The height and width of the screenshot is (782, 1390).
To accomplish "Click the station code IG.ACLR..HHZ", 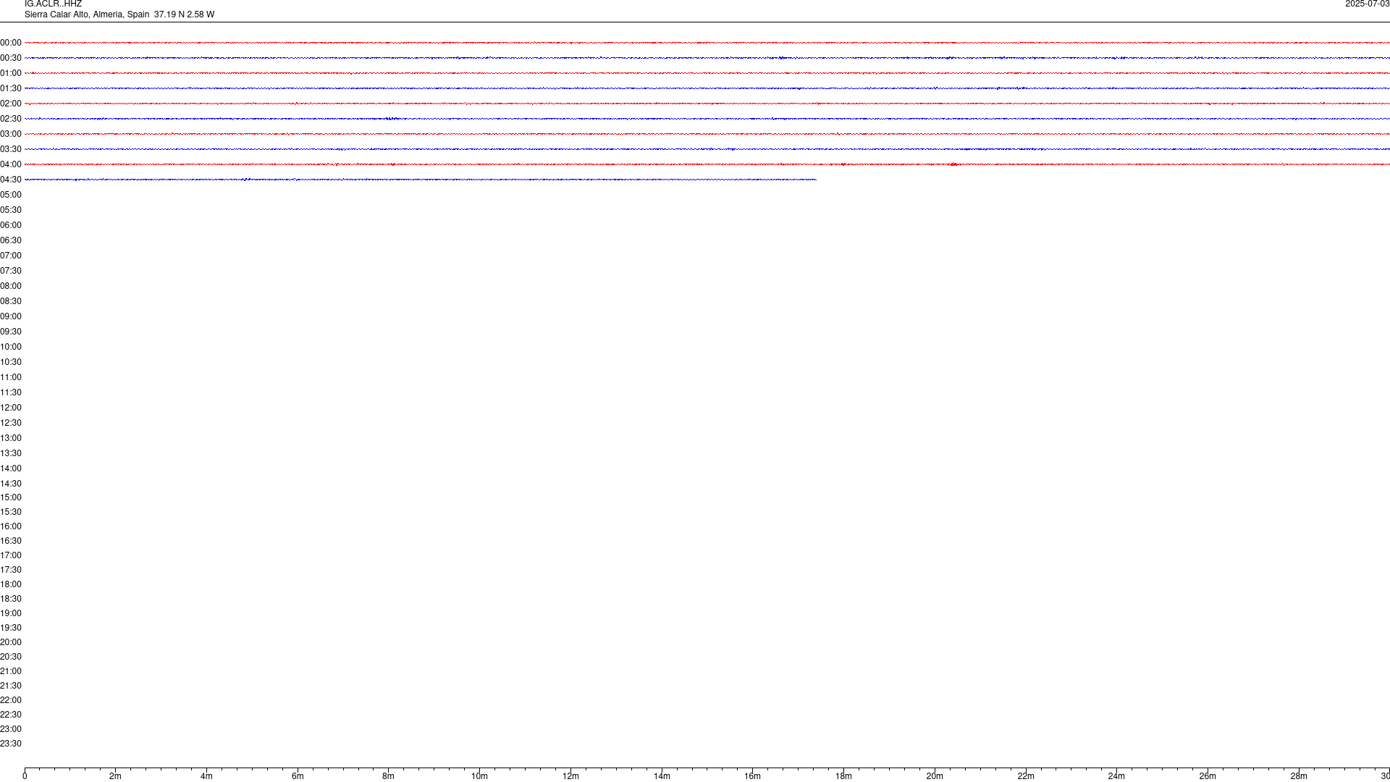I will [x=53, y=4].
